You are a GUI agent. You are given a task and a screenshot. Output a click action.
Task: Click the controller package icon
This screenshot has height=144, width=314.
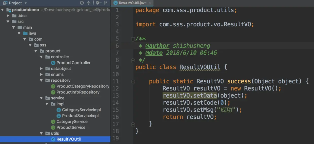point(47,57)
